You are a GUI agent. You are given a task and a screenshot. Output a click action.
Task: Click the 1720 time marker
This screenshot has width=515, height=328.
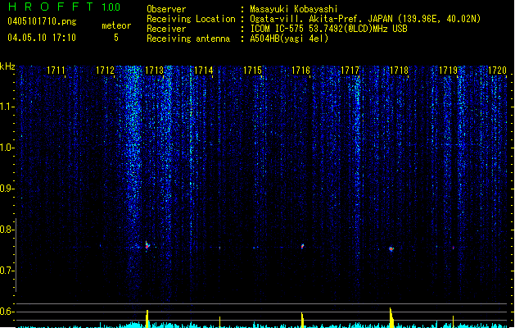pyautogui.click(x=497, y=71)
